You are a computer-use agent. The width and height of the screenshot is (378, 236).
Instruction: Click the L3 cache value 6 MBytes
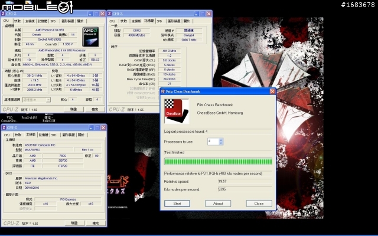coord(76,90)
